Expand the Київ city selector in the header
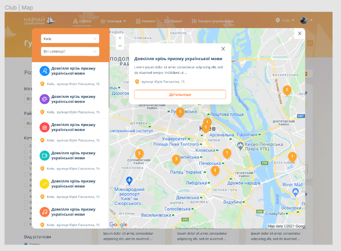This screenshot has height=251, width=341. click(285, 20)
